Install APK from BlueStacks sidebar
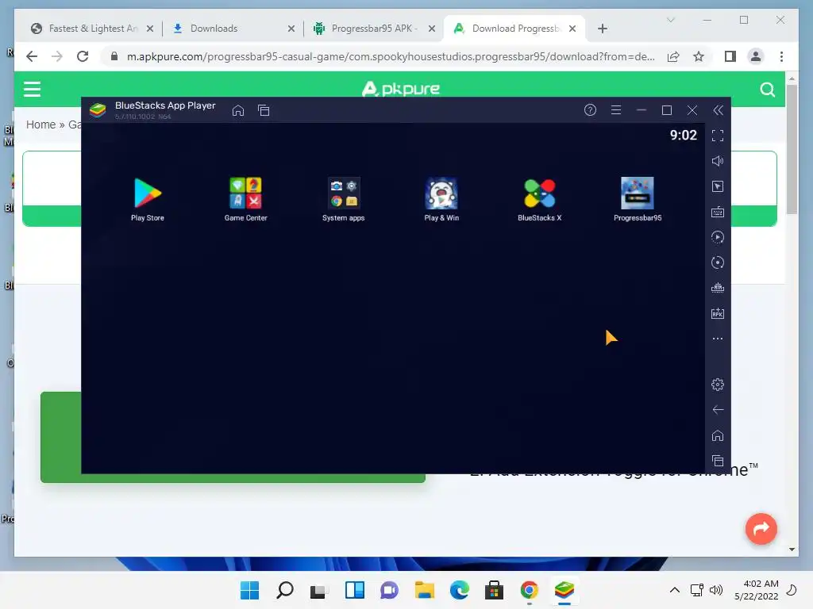The image size is (813, 609). point(718,313)
